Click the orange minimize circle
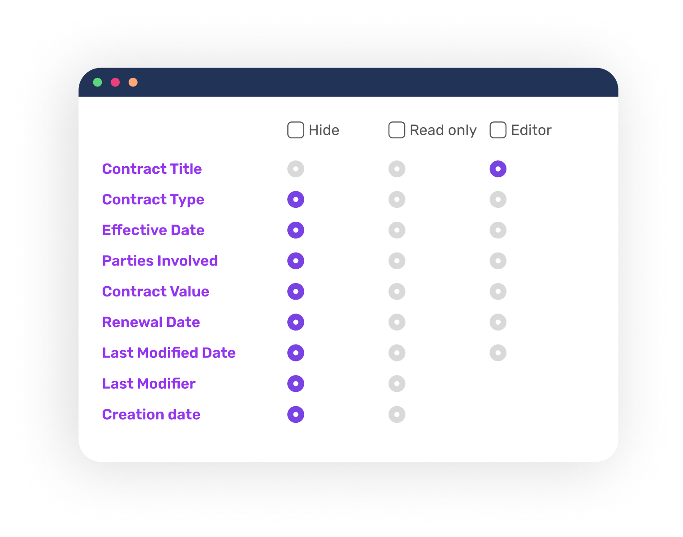This screenshot has height=537, width=683. tap(133, 82)
